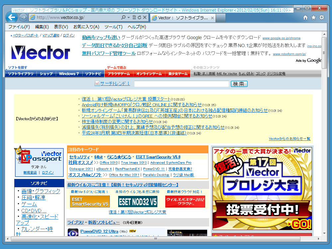
Task: Close the Vector tab
Action: pyautogui.click(x=212, y=18)
